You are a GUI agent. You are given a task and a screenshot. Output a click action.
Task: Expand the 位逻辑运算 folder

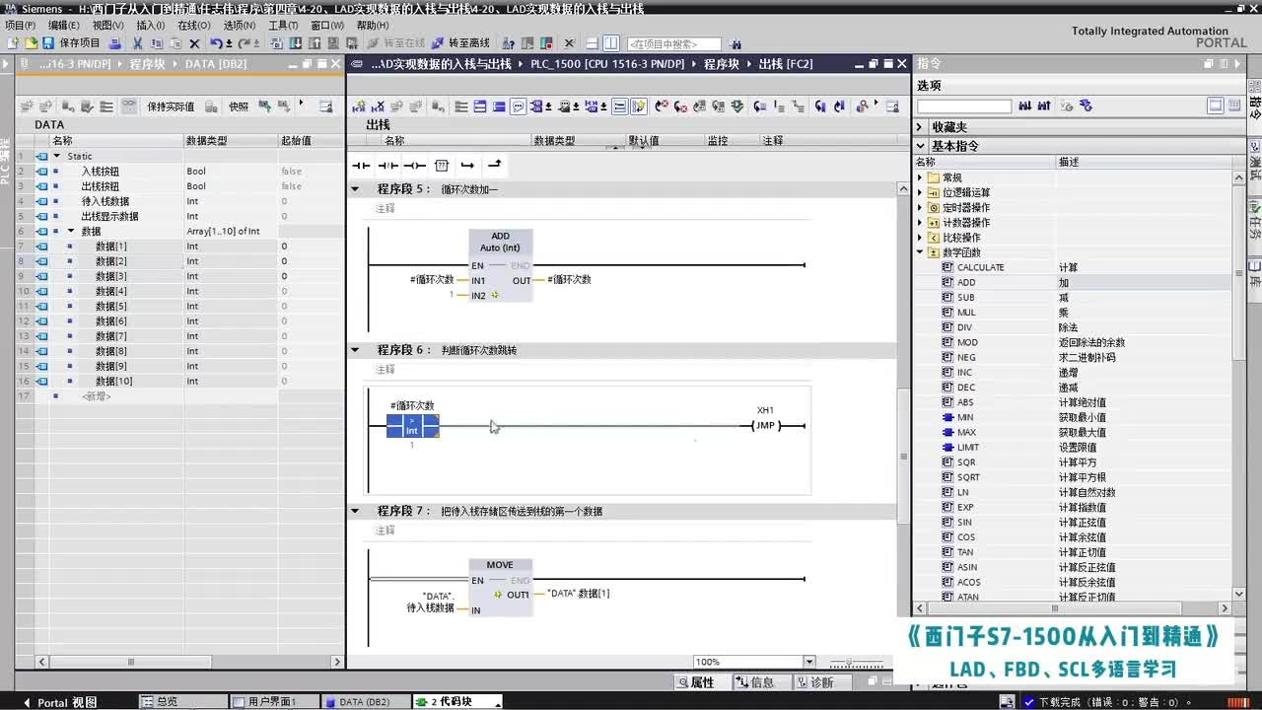[x=921, y=192]
